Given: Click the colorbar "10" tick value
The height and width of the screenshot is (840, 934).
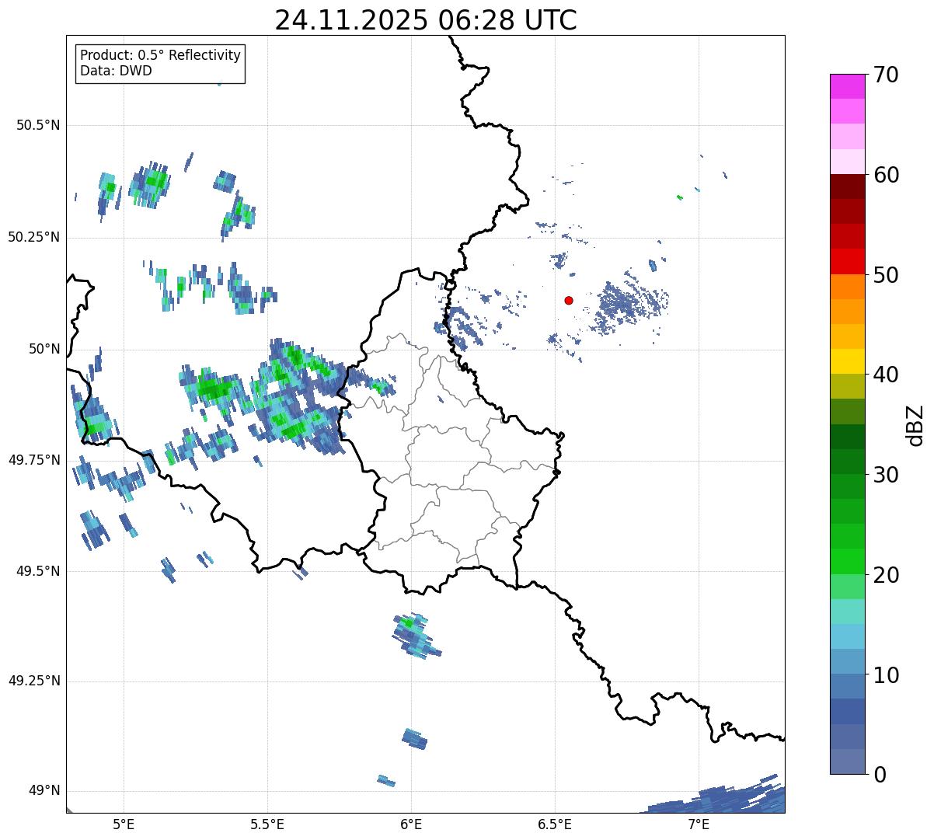Looking at the screenshot, I should coord(887,675).
